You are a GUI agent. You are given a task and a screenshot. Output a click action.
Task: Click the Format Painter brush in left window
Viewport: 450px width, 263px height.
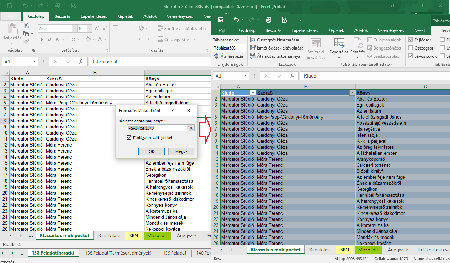pyautogui.click(x=26, y=42)
